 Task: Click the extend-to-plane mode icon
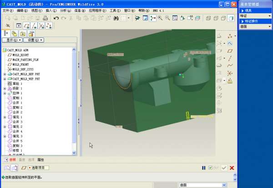coord(14,168)
